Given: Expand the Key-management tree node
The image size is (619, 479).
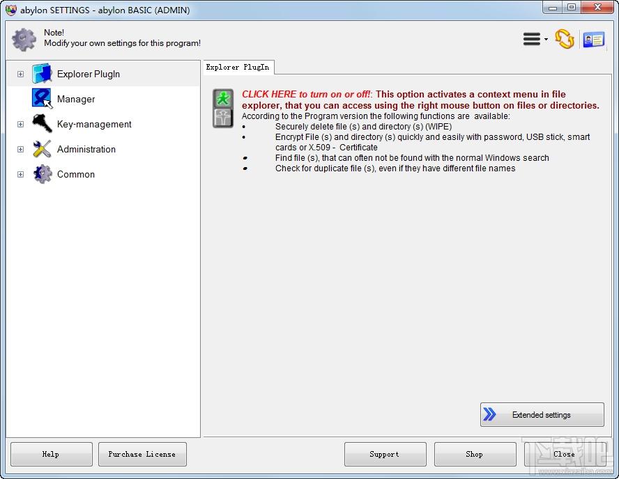Looking at the screenshot, I should pos(20,124).
